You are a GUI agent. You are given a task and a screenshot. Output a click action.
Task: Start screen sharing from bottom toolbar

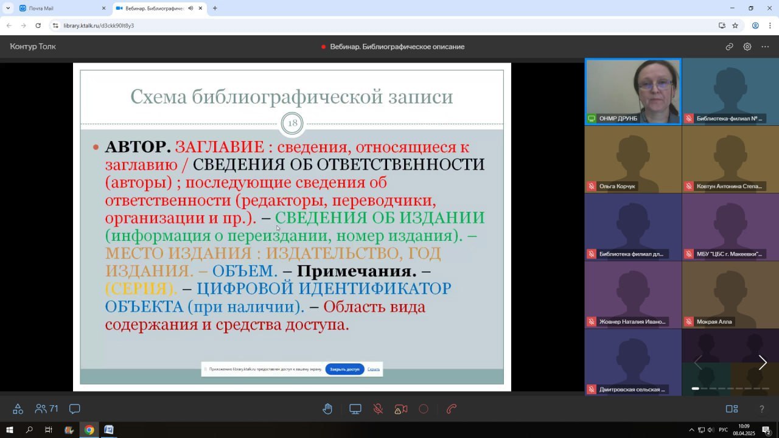355,409
